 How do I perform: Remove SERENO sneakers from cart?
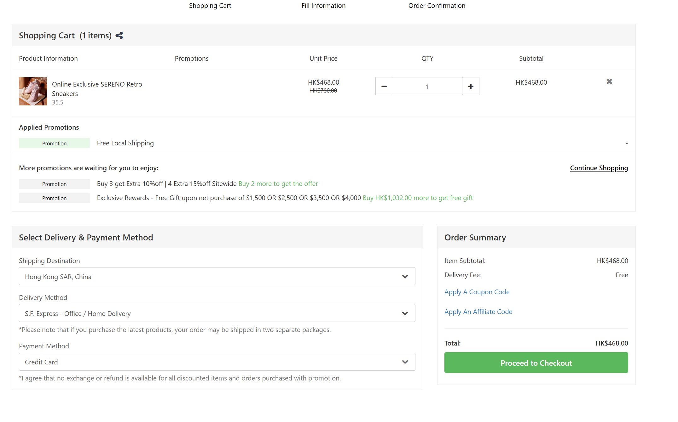(x=609, y=82)
